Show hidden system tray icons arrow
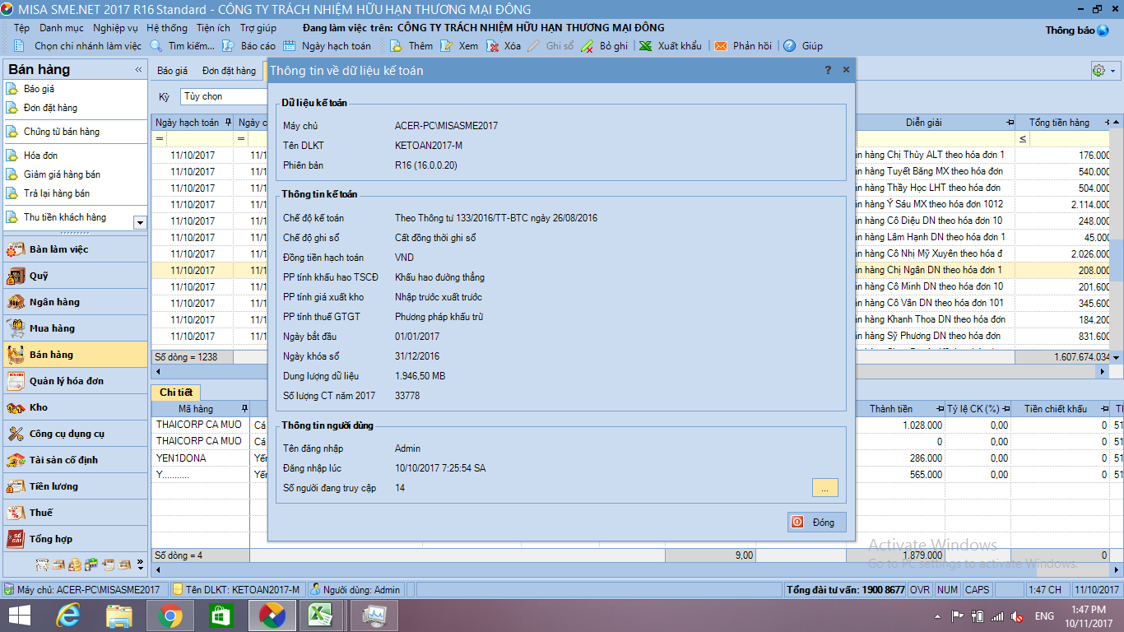The image size is (1124, 632). pyautogui.click(x=936, y=616)
